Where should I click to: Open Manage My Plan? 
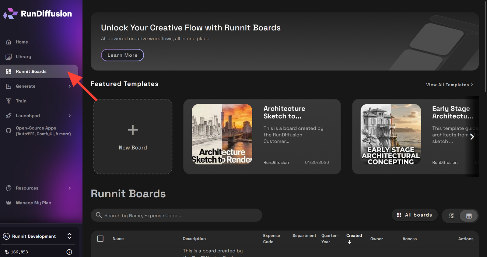[33, 203]
